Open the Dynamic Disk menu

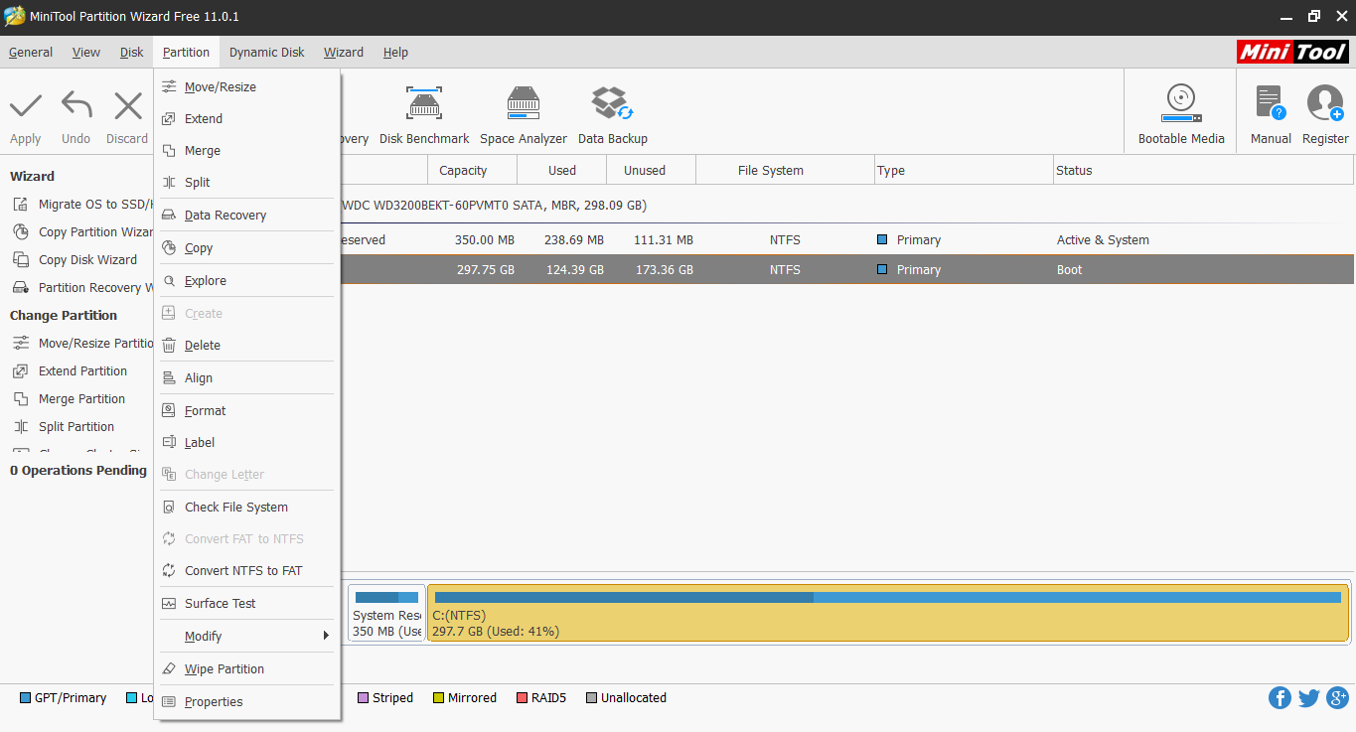[266, 52]
